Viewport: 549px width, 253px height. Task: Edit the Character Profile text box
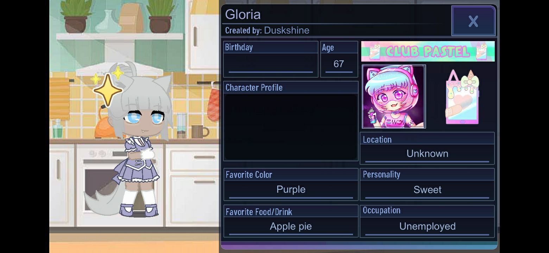(291, 127)
